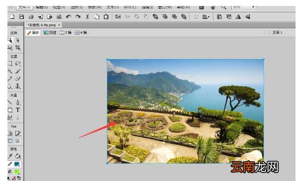The width and height of the screenshot is (297, 181).
Task: Click the Bring to Front icon
Action: (x=155, y=17)
